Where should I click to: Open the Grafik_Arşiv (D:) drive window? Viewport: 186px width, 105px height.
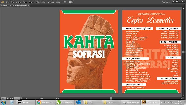point(131,102)
